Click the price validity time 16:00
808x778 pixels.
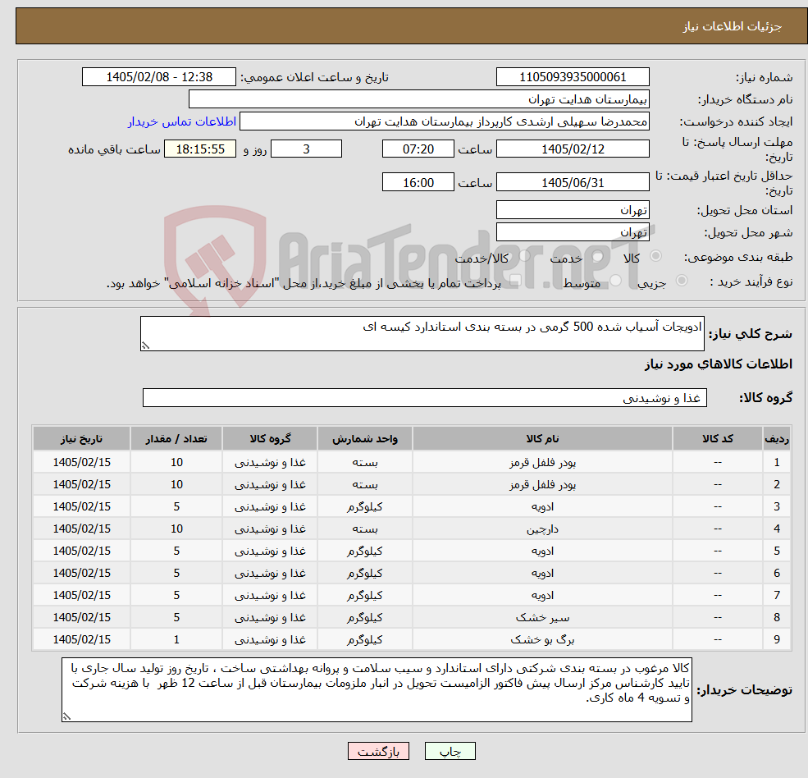click(x=418, y=182)
